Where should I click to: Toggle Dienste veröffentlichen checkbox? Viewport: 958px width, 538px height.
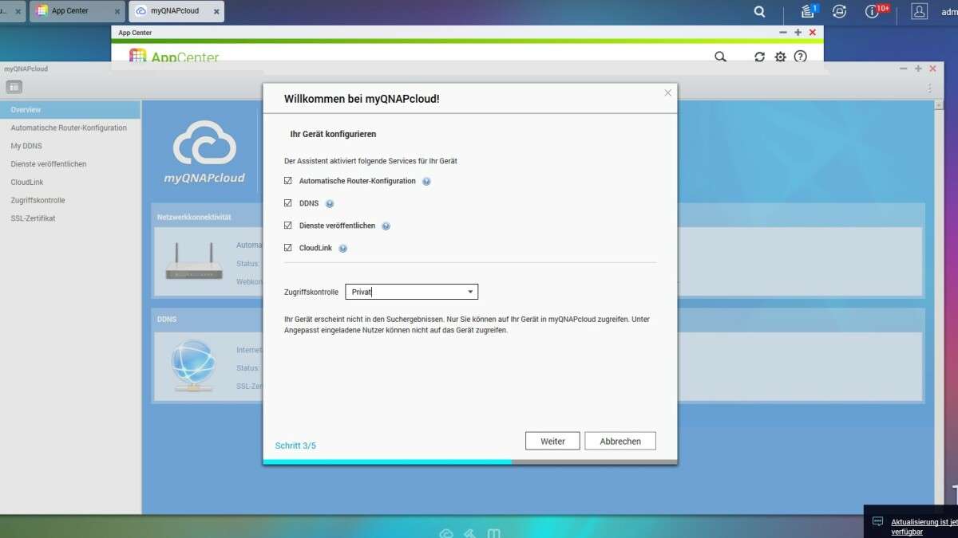coord(288,226)
